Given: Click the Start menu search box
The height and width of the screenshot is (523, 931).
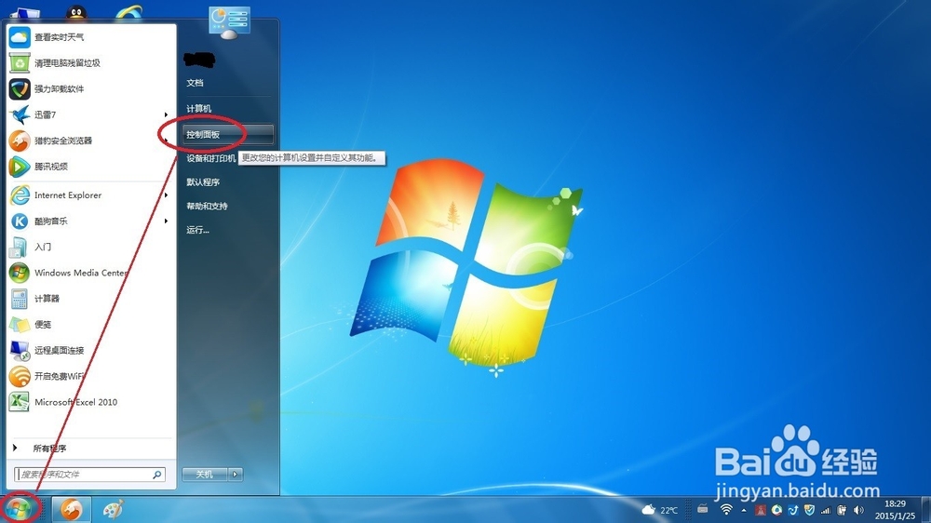Looking at the screenshot, I should (89, 475).
